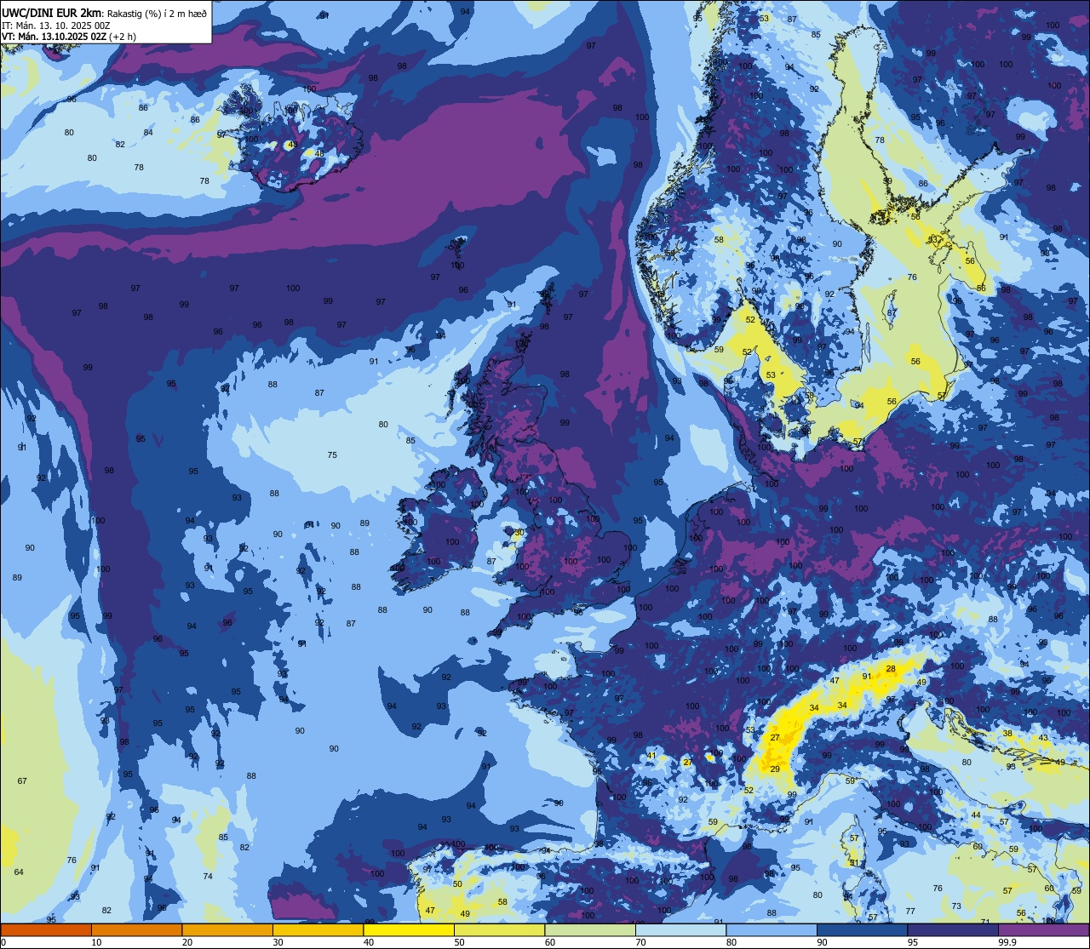Click the value 38 over the Croatian coast

[x=1007, y=734]
